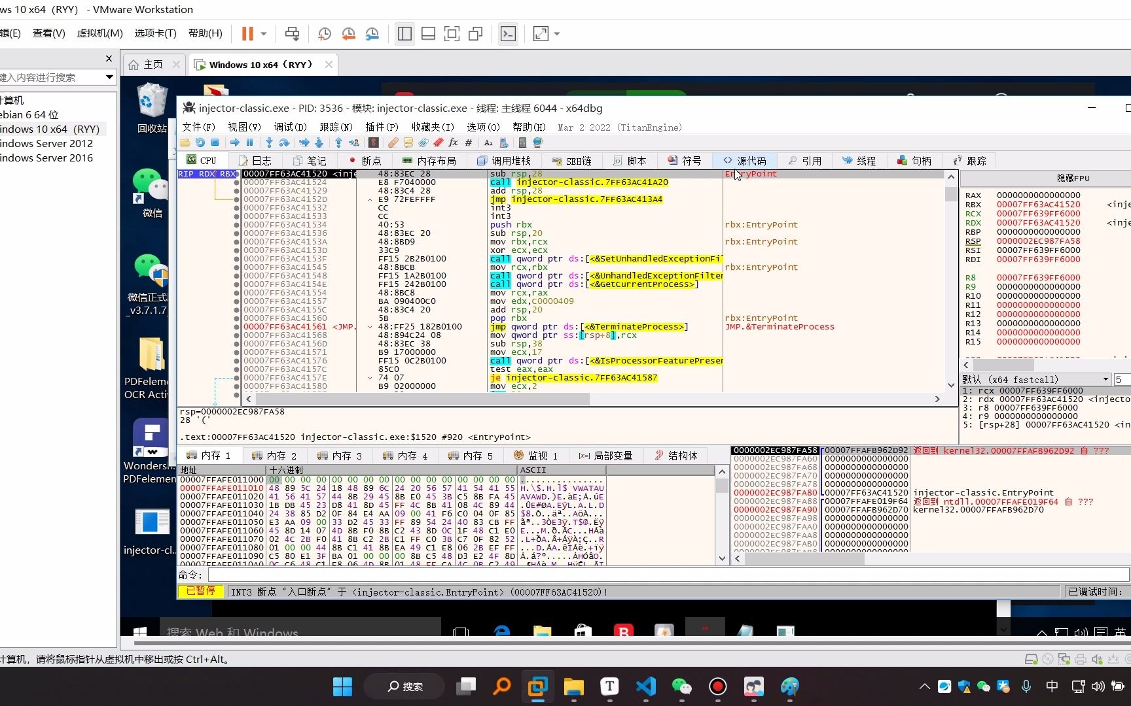Click VMware take snapshot icon
This screenshot has height=706, width=1131.
(325, 33)
